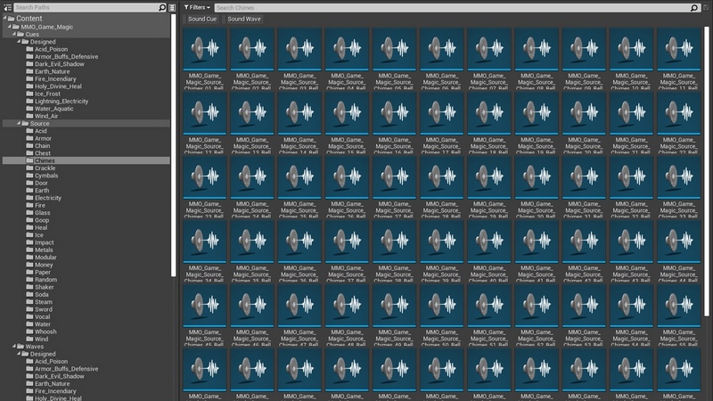Click the save search icon at top right
713x401 pixels.
click(707, 7)
